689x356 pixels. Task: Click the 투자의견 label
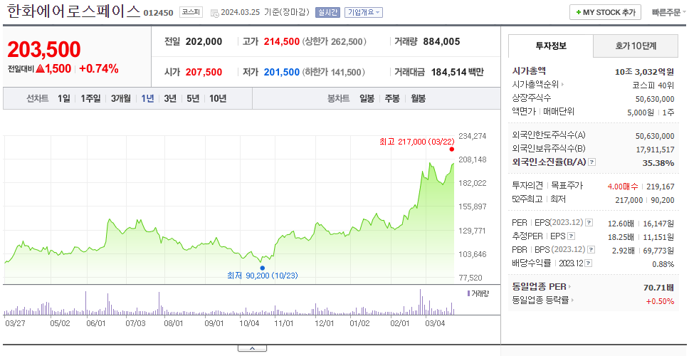(x=527, y=186)
